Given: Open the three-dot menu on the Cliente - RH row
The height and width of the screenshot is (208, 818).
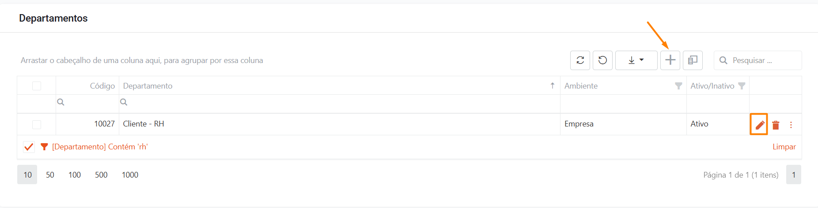Looking at the screenshot, I should tap(791, 125).
